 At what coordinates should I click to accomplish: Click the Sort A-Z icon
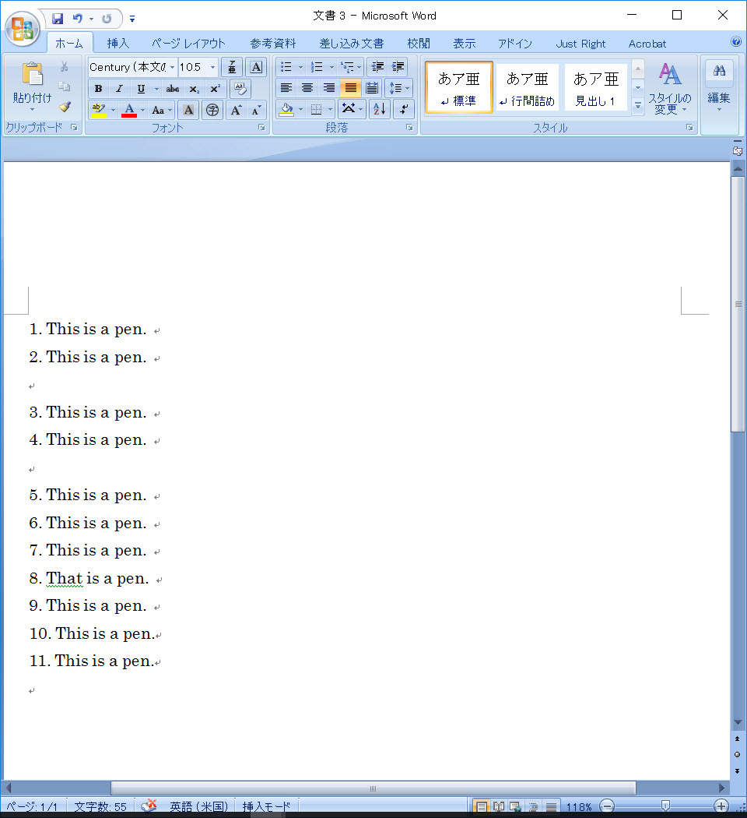(x=379, y=109)
